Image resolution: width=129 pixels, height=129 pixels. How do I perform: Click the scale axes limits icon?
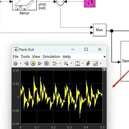(x=77, y=63)
